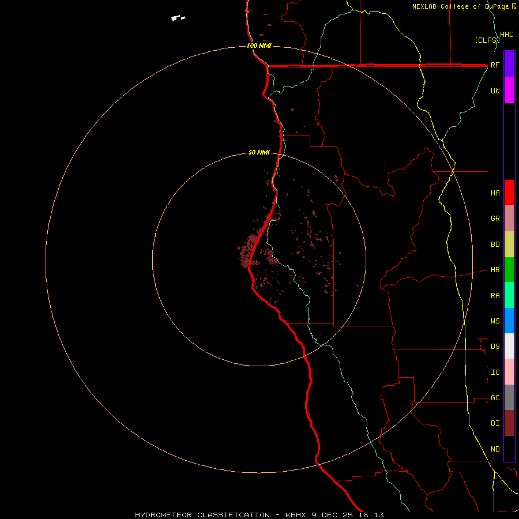Click the magenta UK color swatch

pyautogui.click(x=509, y=91)
